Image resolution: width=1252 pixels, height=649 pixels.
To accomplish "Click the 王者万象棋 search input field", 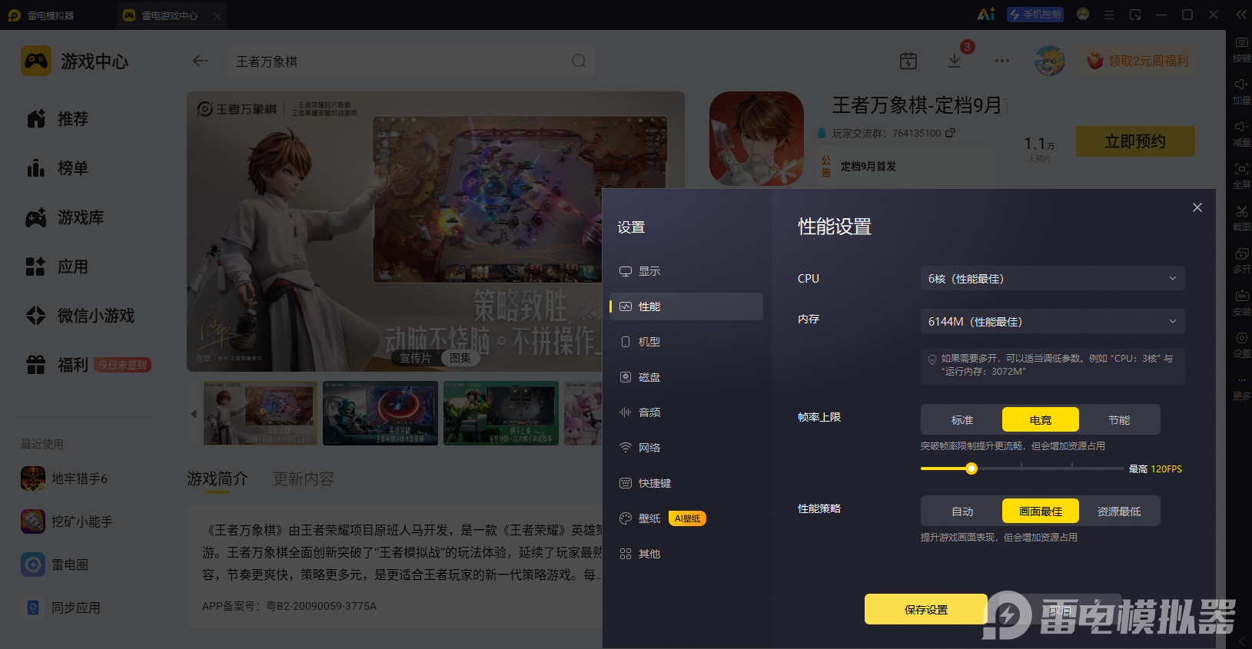I will point(411,61).
